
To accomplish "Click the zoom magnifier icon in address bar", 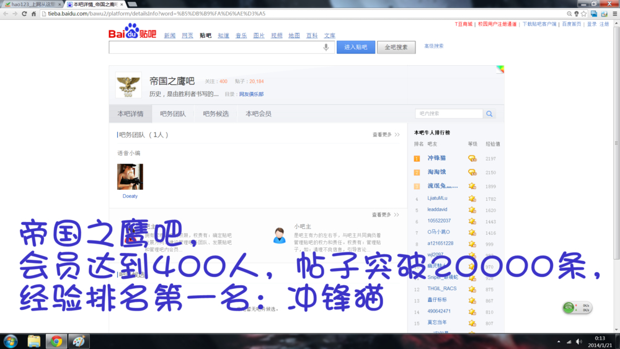I will click(569, 14).
